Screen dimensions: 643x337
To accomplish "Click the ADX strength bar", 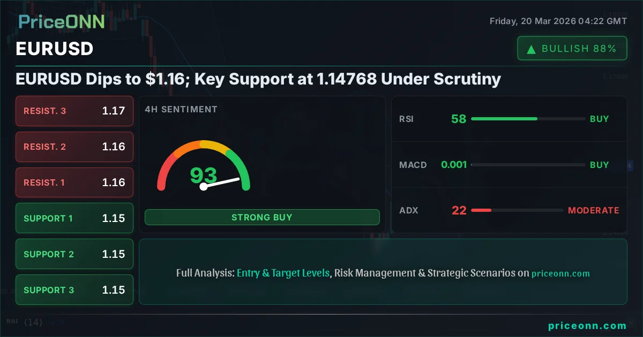I will 517,210.
